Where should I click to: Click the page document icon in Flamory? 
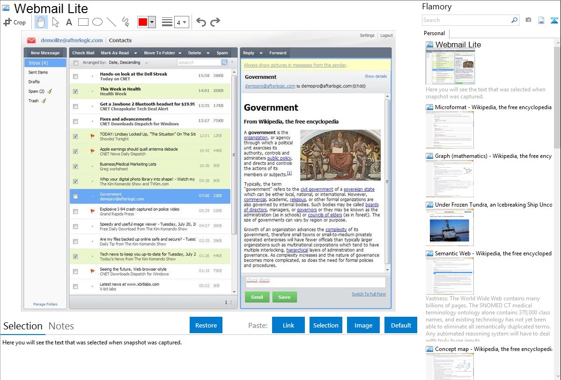click(541, 20)
